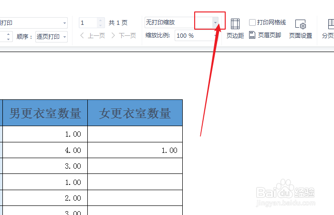
Task: Go to next page (下一页)
Action: click(x=124, y=35)
